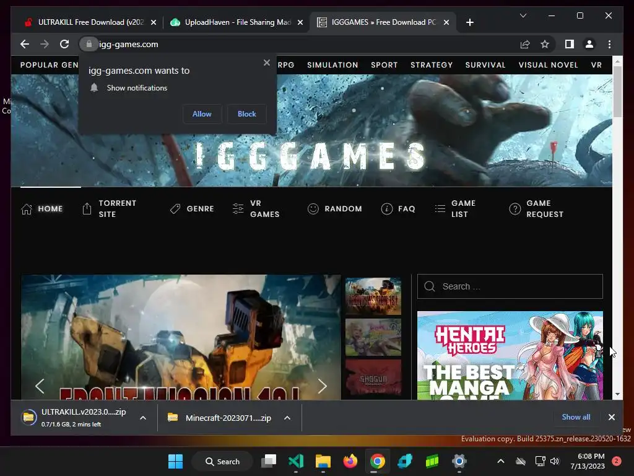Open Chrome side panel icon
The width and height of the screenshot is (634, 476).
click(x=570, y=44)
